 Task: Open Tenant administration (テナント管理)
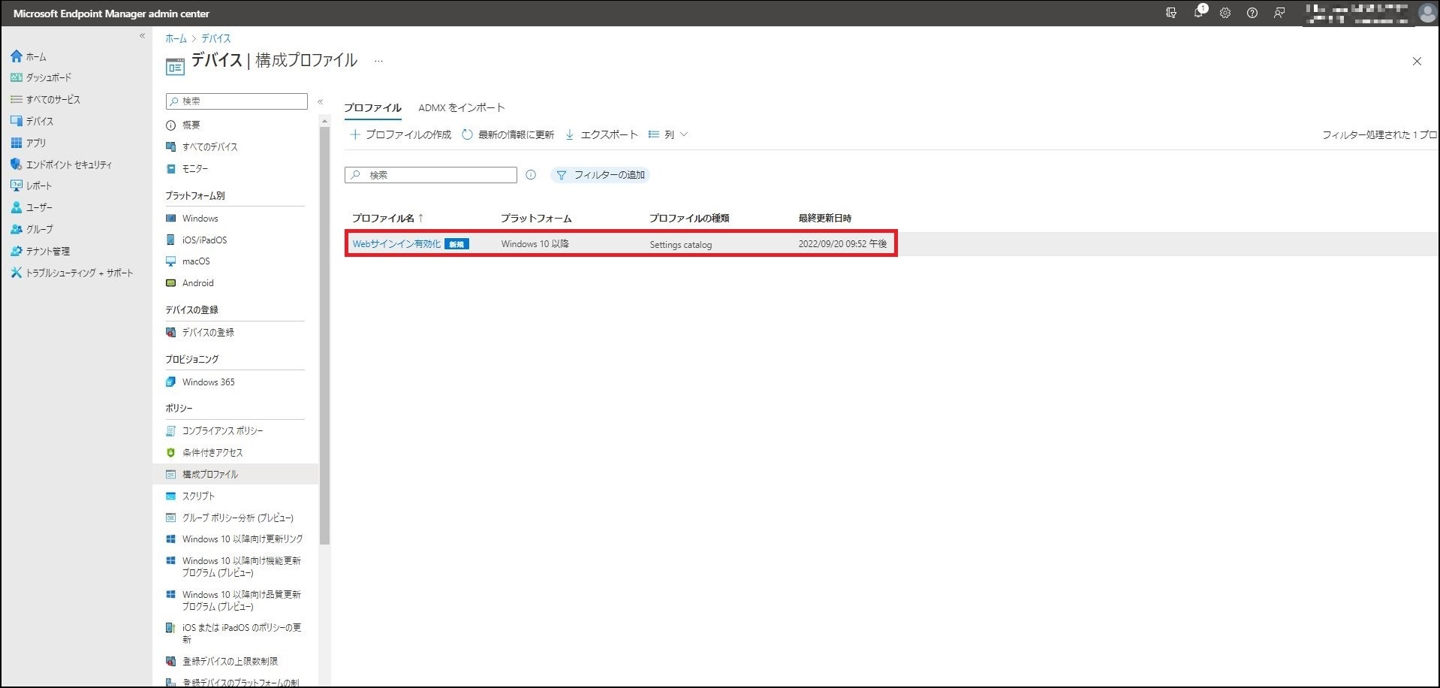point(40,251)
